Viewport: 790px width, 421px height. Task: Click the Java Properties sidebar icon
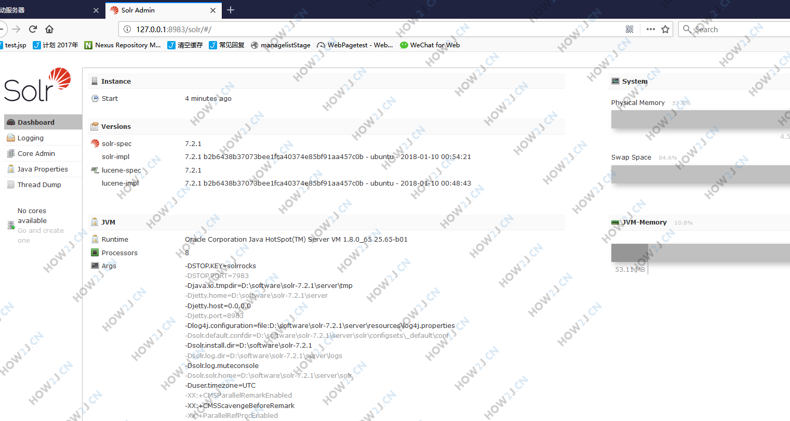(x=11, y=169)
